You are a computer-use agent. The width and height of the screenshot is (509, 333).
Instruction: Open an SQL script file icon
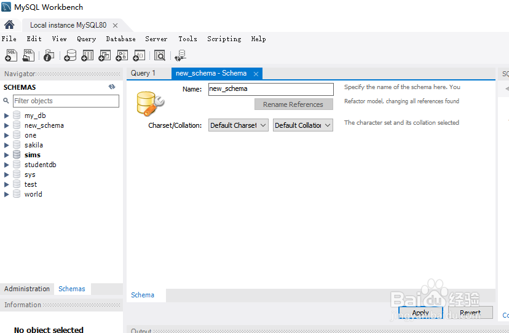[x=28, y=55]
